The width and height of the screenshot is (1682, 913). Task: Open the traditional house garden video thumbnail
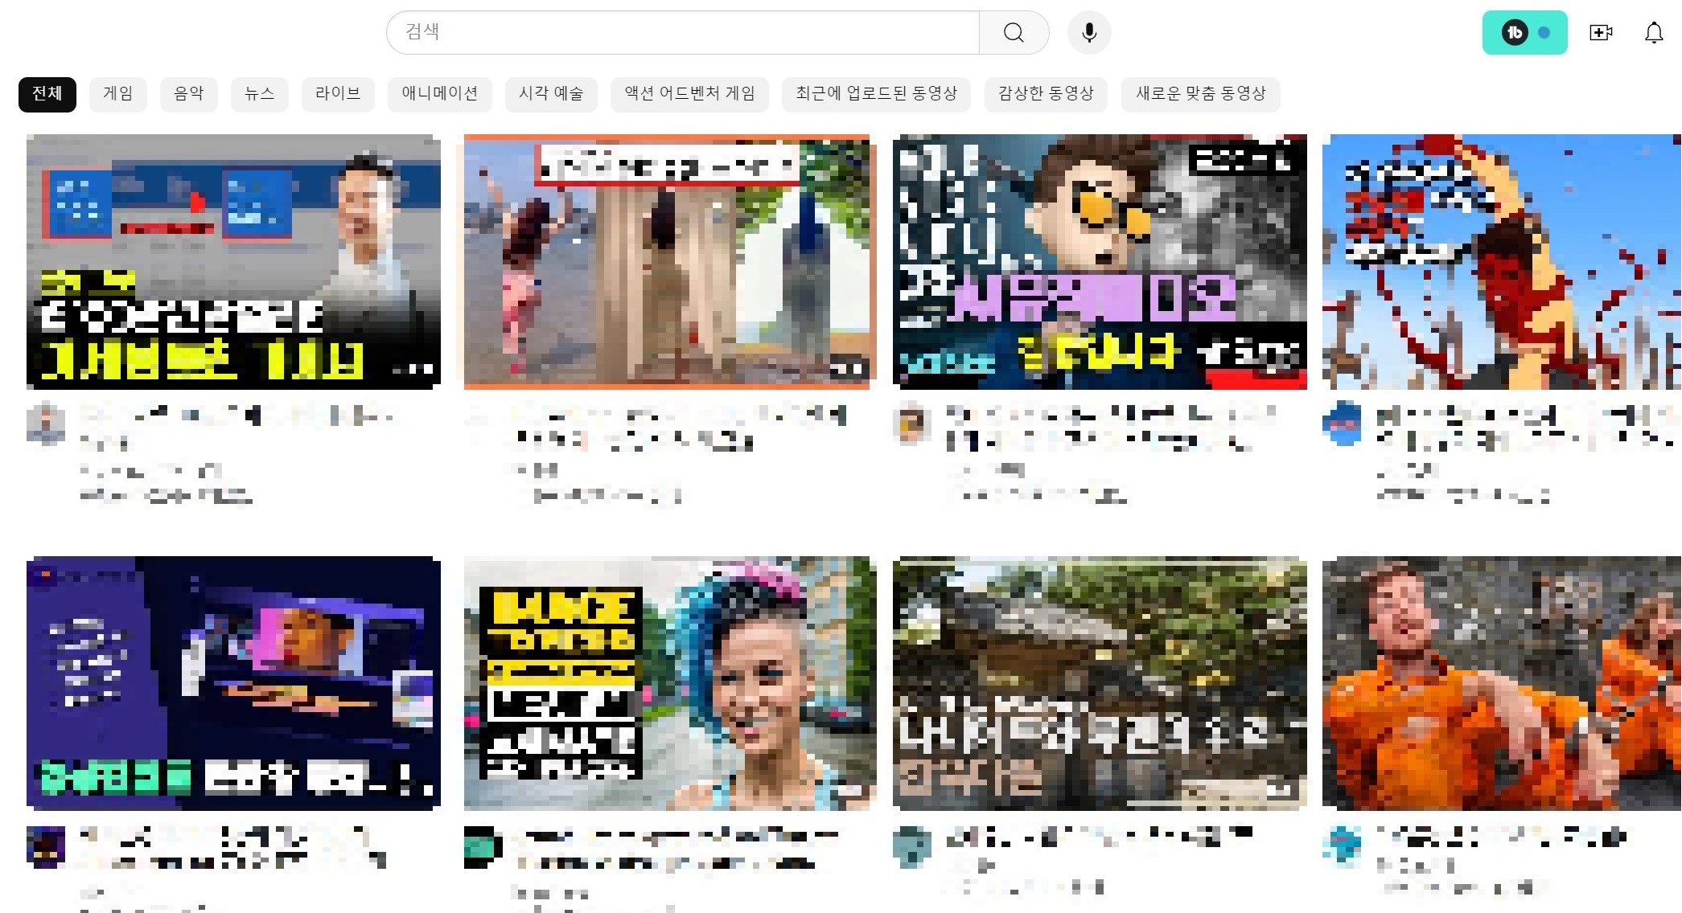1099,682
